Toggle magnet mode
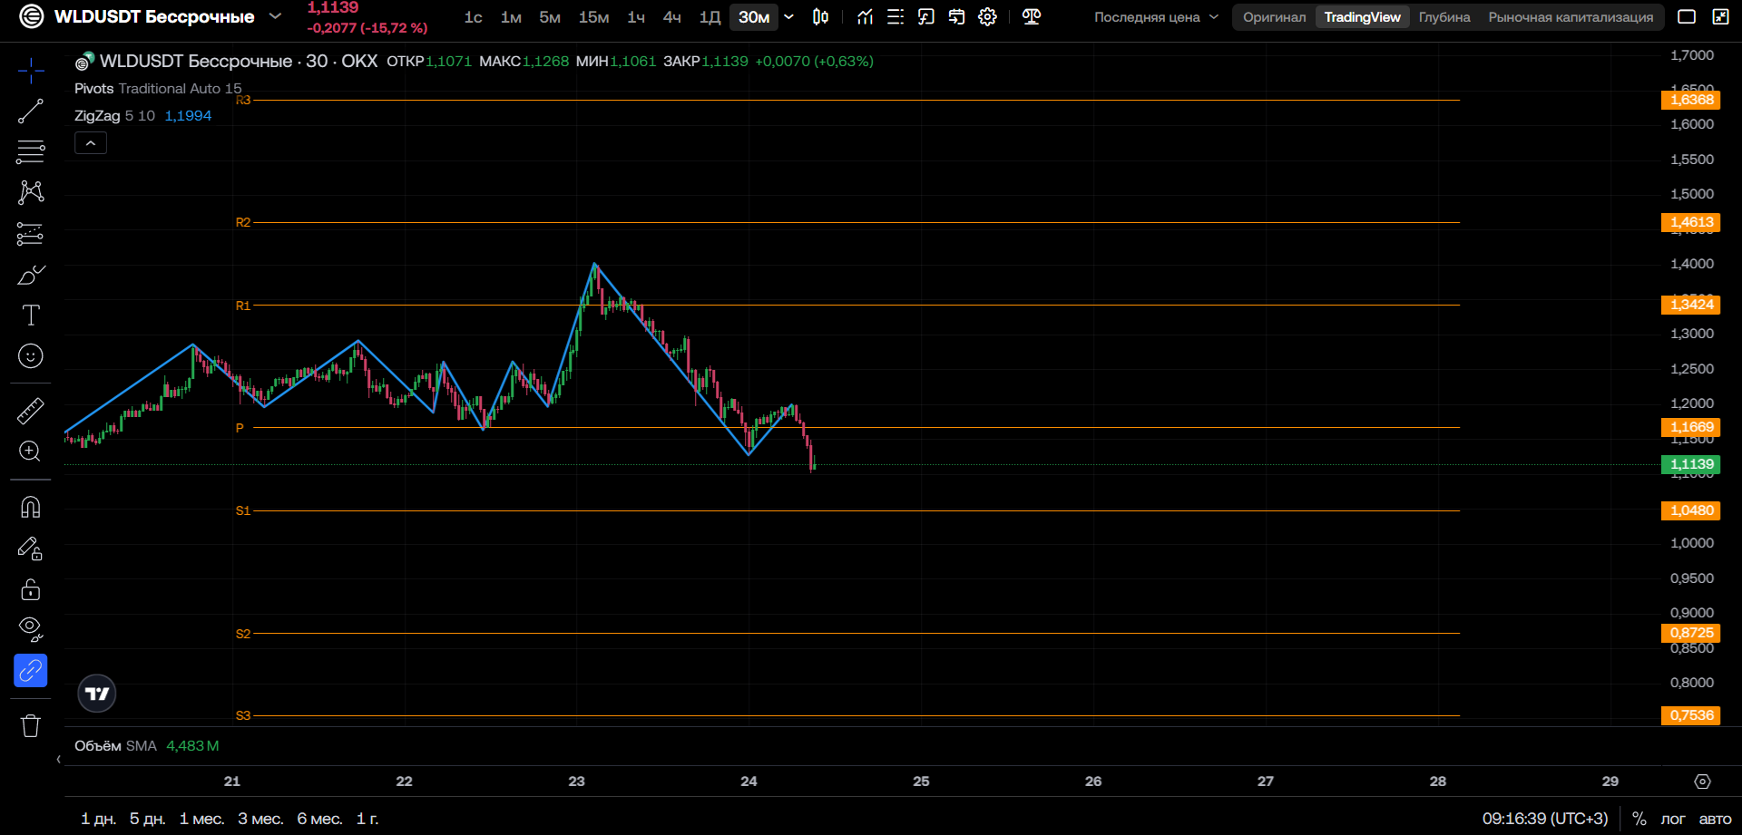 tap(30, 507)
